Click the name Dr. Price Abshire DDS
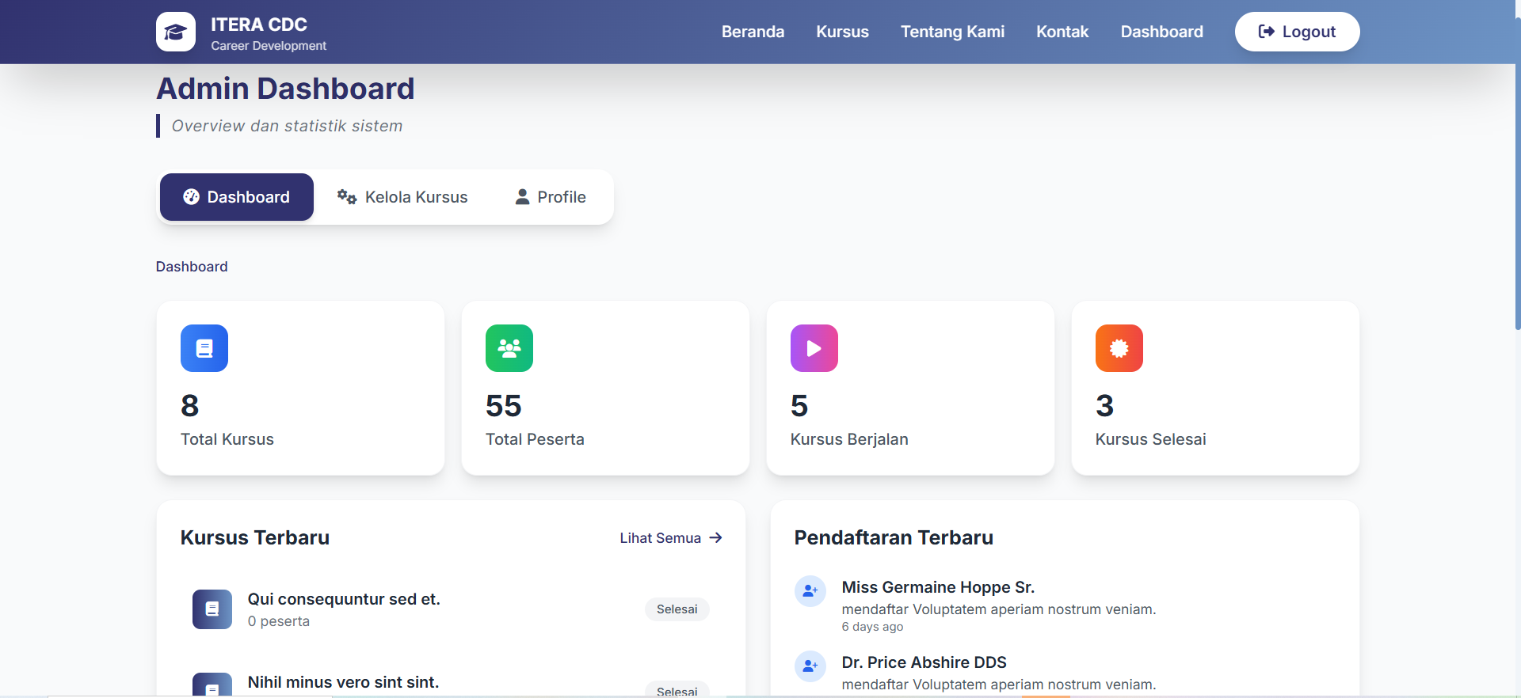 (x=924, y=662)
